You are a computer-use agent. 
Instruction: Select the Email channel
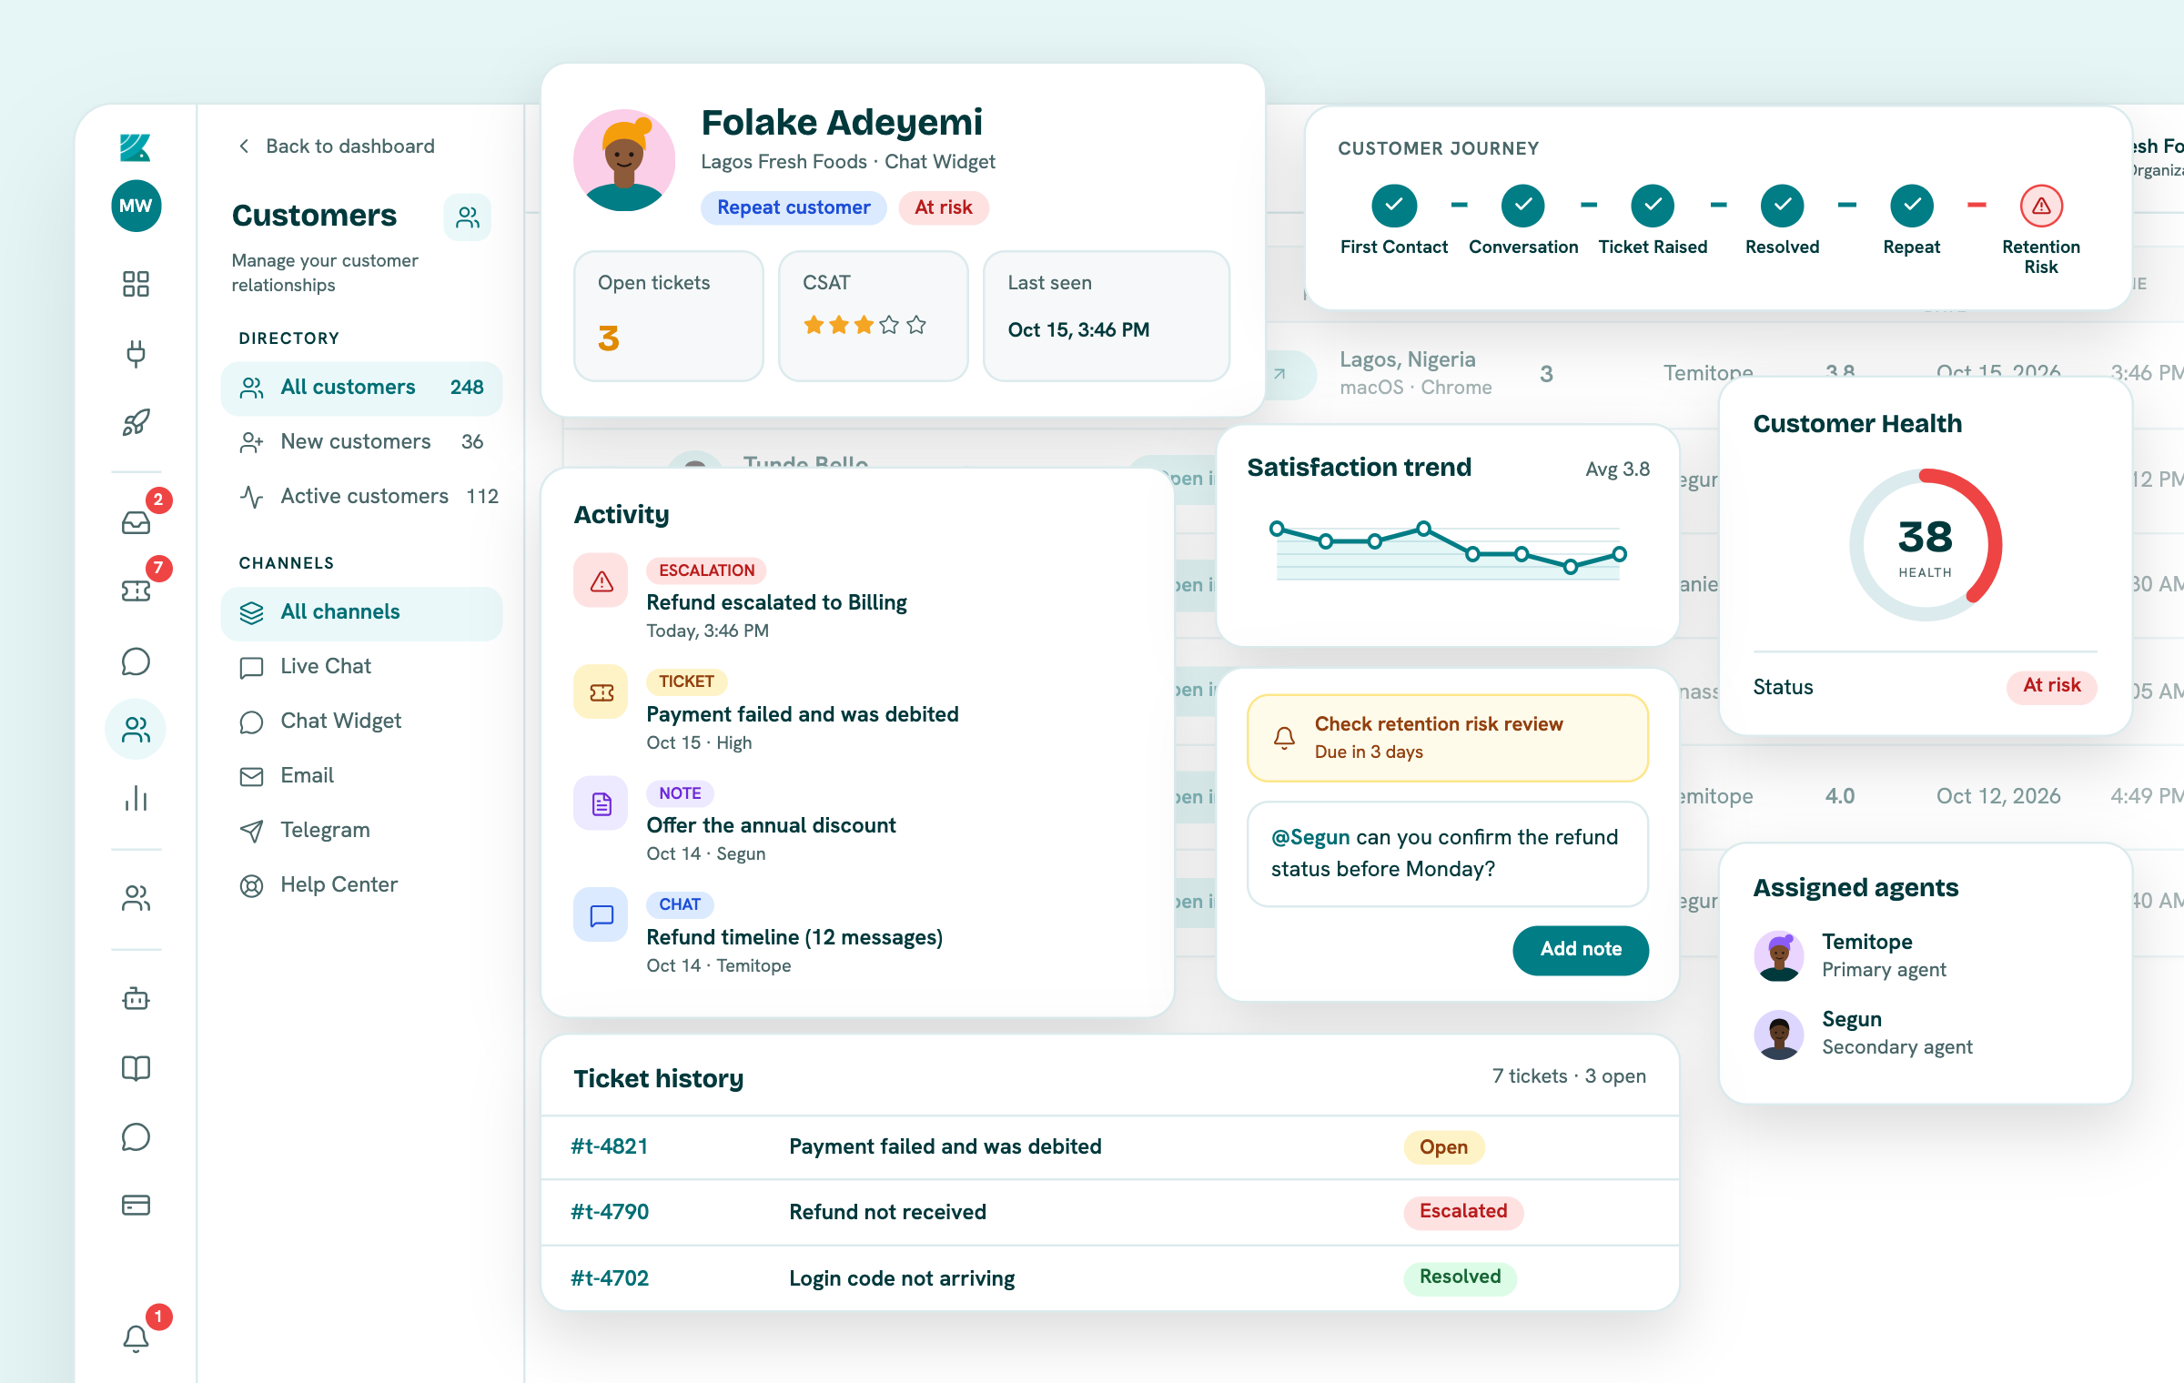tap(362, 776)
